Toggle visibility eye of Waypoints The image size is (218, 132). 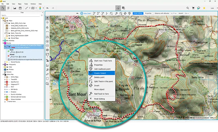(7, 64)
